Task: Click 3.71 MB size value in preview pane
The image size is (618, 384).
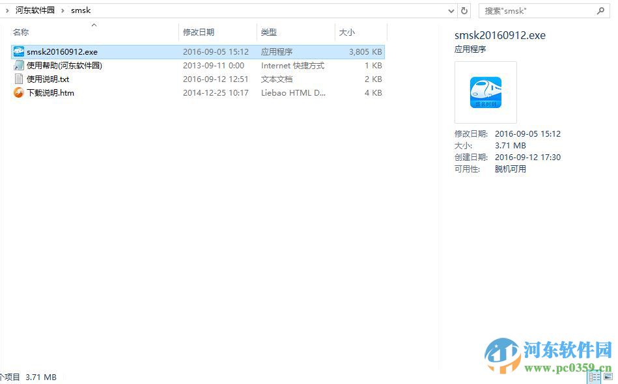Action: [511, 146]
